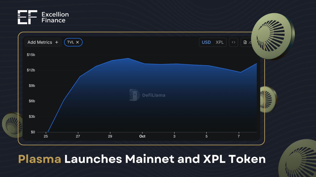Download the chart data file

point(247,42)
